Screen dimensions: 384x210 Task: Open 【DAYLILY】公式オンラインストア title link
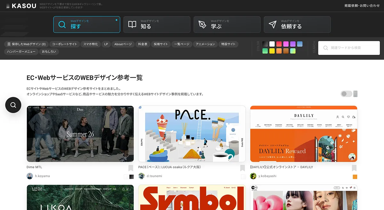(x=282, y=167)
